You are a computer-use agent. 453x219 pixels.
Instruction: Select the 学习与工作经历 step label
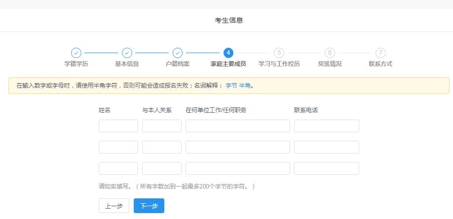pyautogui.click(x=279, y=64)
